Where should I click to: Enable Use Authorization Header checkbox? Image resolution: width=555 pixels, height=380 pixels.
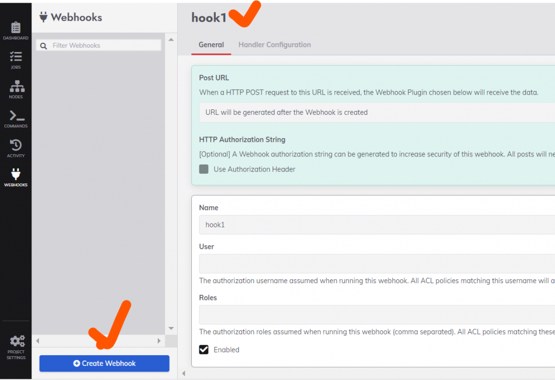(204, 169)
